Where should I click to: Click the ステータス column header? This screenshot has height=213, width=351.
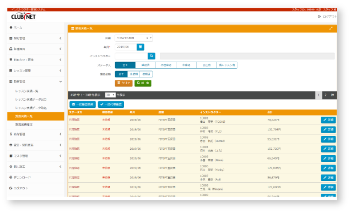[x=75, y=112]
